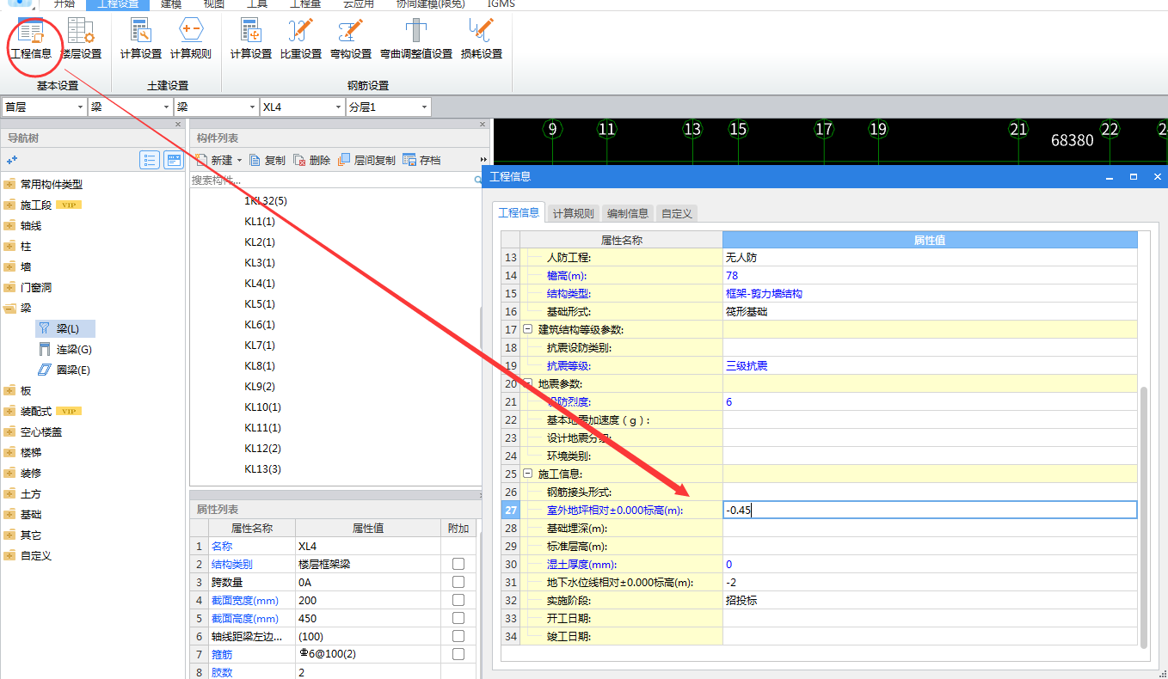Switch to the 自定义 tab

pos(677,213)
